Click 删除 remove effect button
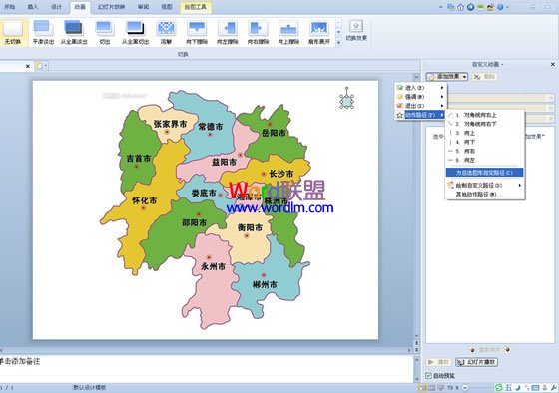Viewport: 559px width, 393px height. (485, 76)
